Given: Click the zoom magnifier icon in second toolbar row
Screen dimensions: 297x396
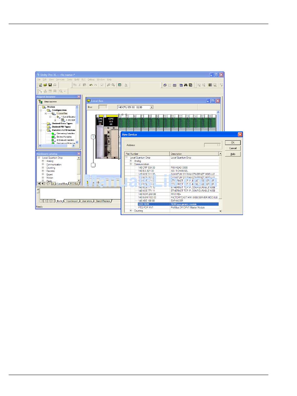Looking at the screenshot, I should (61, 91).
